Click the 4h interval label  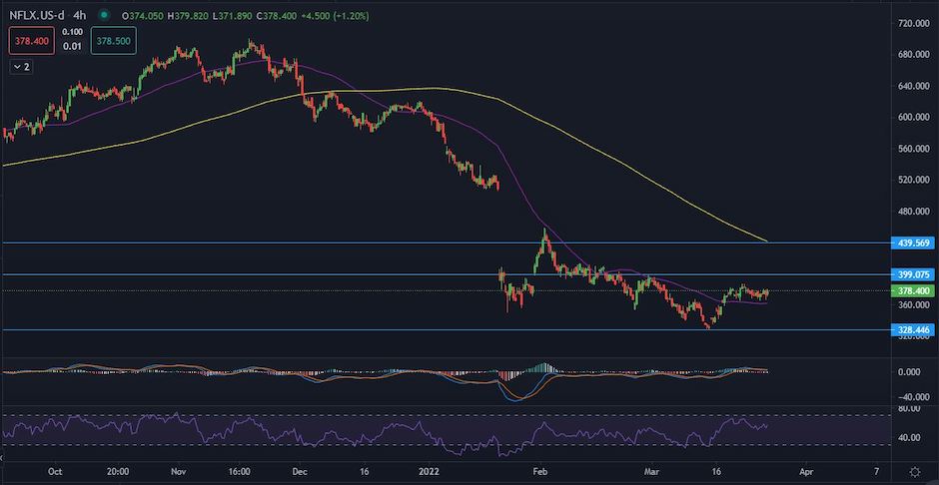pos(80,16)
